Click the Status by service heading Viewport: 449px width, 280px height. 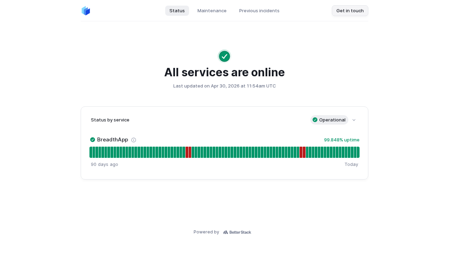point(110,120)
